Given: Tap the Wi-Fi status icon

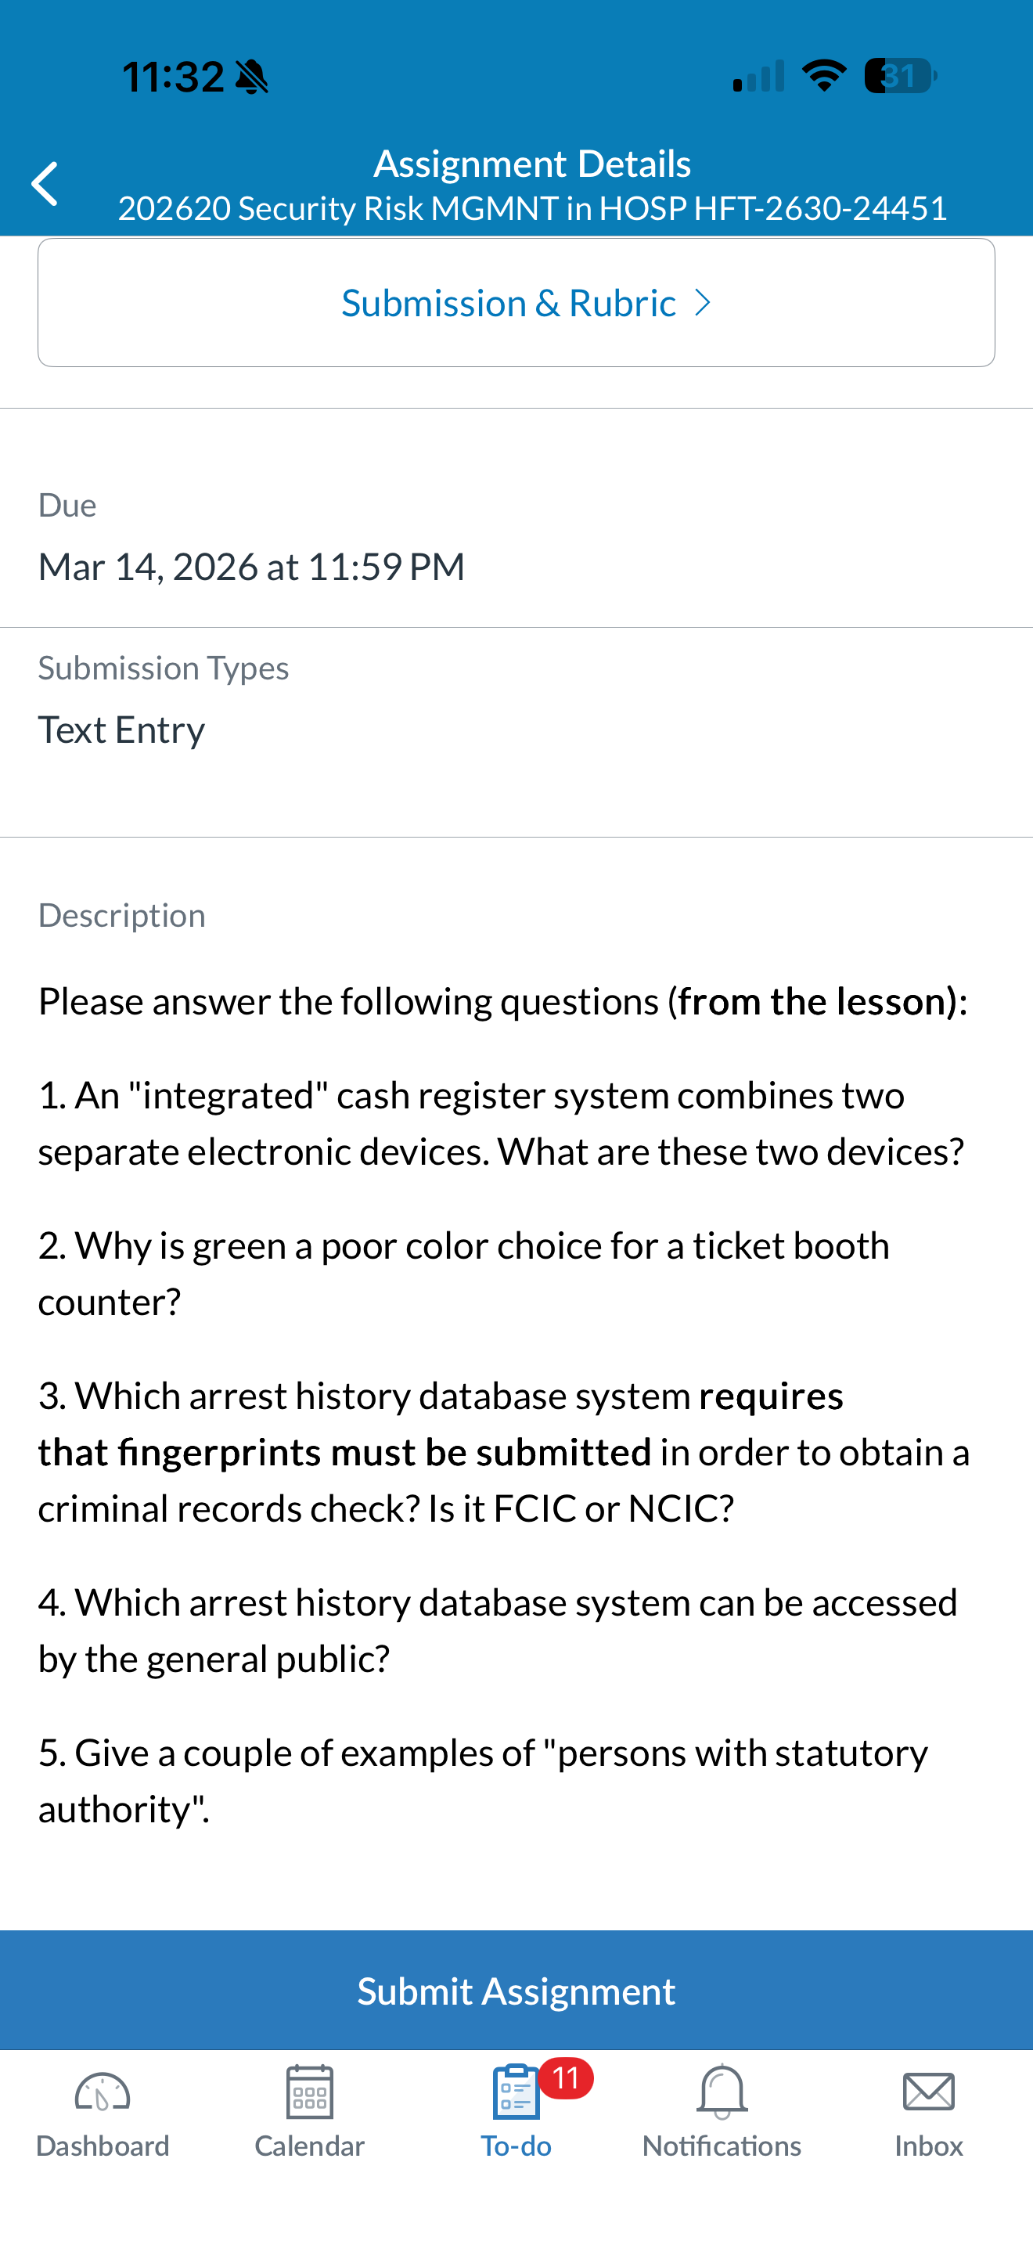Looking at the screenshot, I should (x=824, y=76).
